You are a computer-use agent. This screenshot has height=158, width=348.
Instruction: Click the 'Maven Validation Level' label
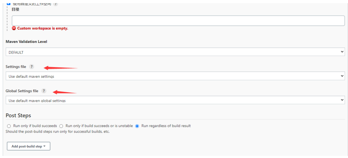(26, 42)
